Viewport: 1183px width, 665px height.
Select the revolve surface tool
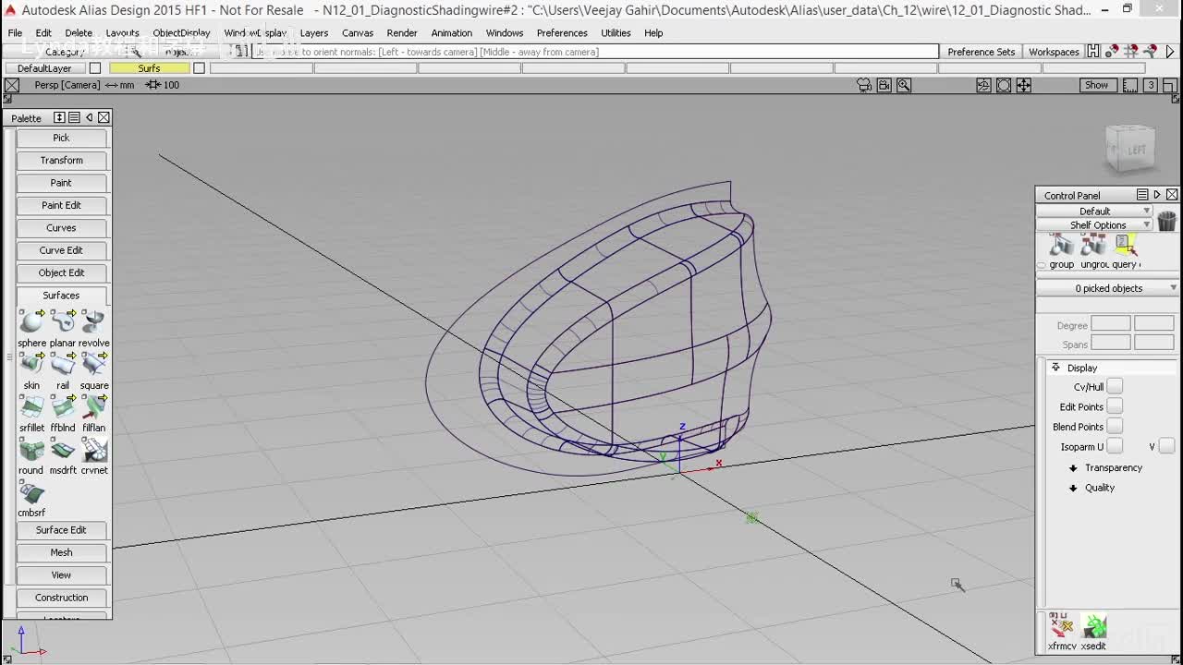coord(93,321)
